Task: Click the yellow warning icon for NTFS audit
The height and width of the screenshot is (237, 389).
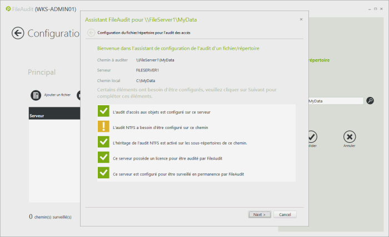Action: 103,126
